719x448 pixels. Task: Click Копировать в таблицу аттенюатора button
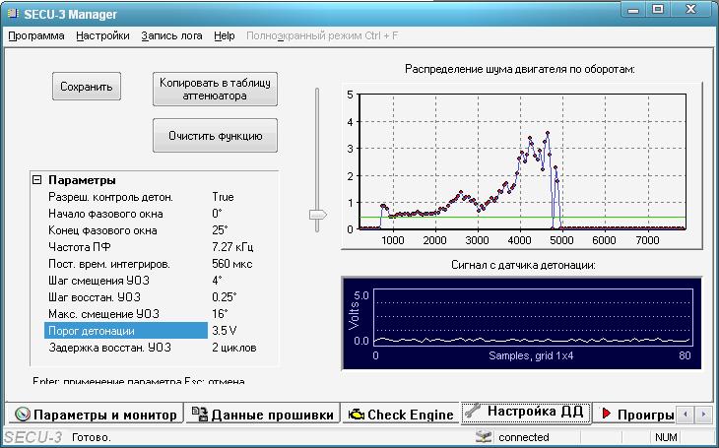pyautogui.click(x=215, y=90)
